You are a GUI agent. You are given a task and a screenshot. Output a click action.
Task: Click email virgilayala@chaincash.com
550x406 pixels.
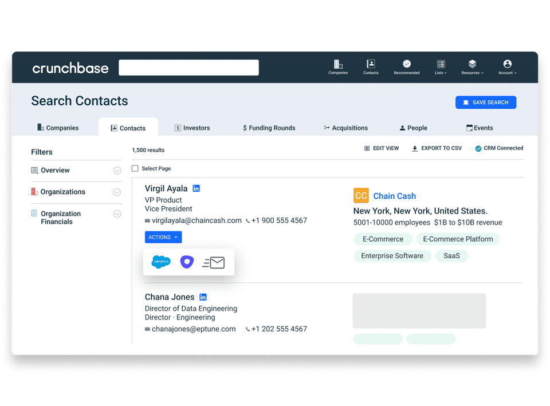click(197, 220)
